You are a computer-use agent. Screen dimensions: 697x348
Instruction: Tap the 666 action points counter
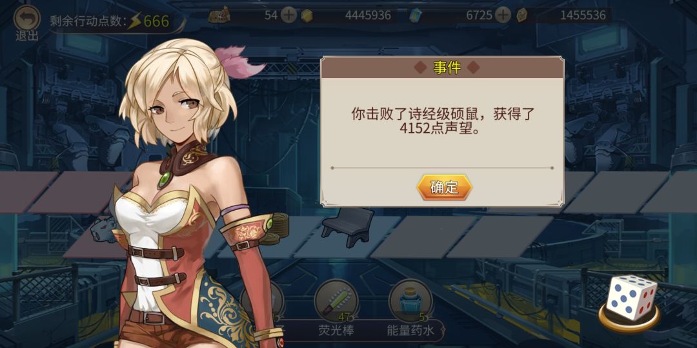pos(156,21)
